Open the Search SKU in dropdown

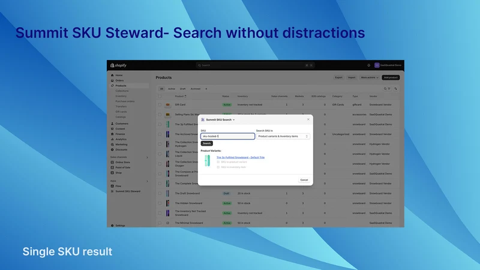[x=283, y=136]
